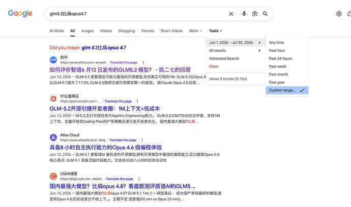Click the Google logo

tap(20, 13)
